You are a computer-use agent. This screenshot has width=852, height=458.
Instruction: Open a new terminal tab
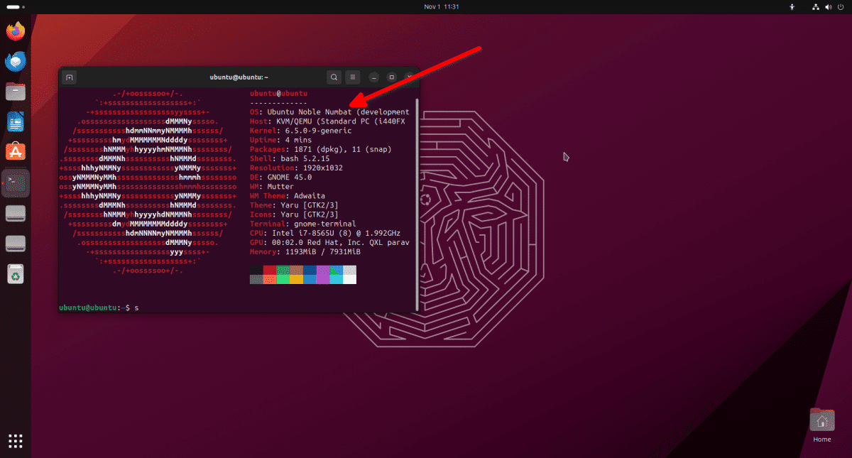point(69,77)
